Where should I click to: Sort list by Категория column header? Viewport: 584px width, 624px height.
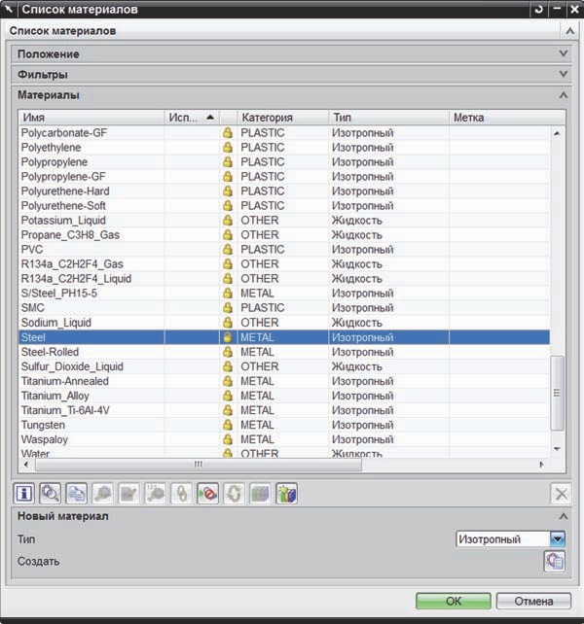point(283,118)
